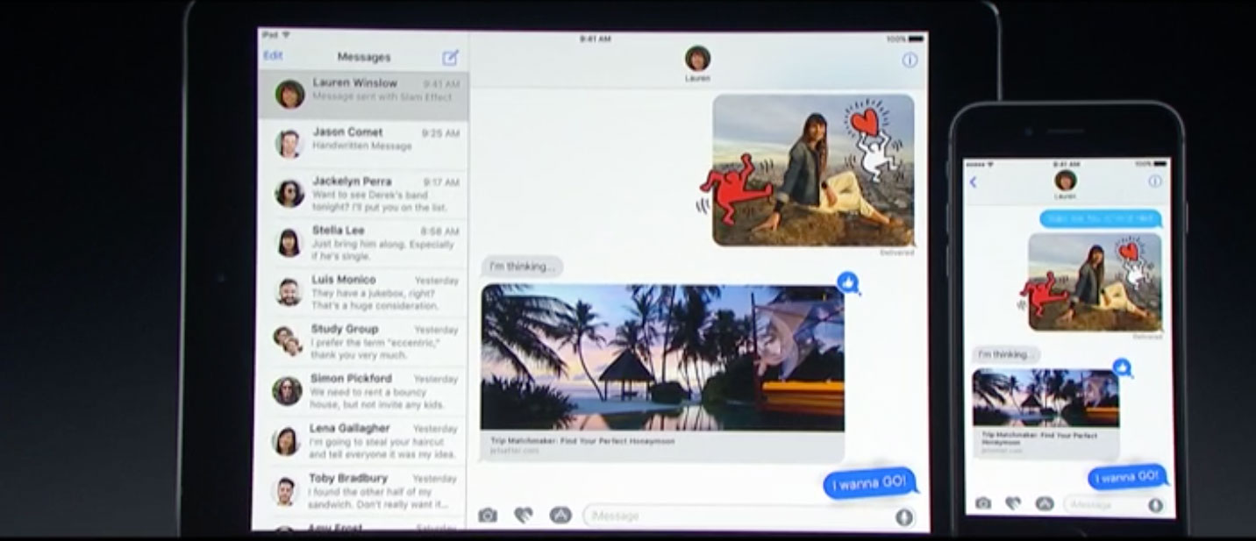Tap Lauren's avatar in iPad conversation header
This screenshot has height=541, width=1256.
click(698, 59)
